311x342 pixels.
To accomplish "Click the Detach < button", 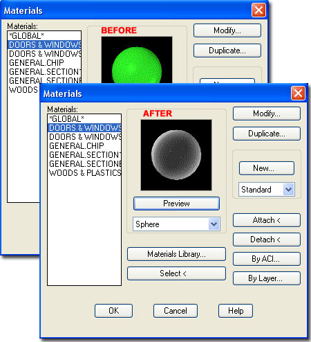I will pos(267,240).
